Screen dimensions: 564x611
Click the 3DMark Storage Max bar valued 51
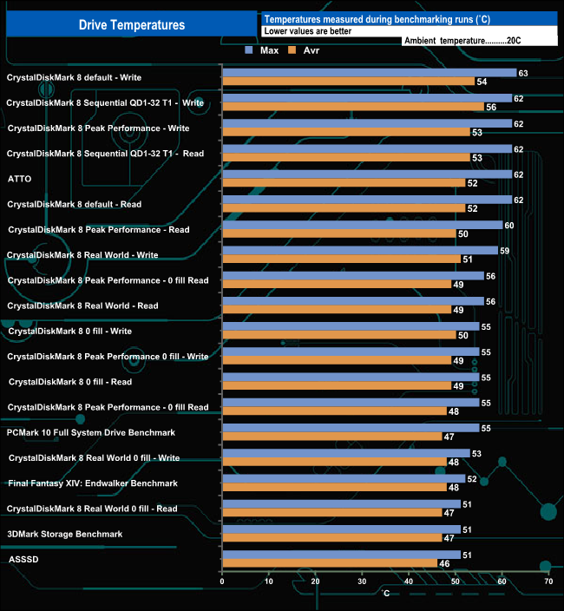[x=342, y=529]
